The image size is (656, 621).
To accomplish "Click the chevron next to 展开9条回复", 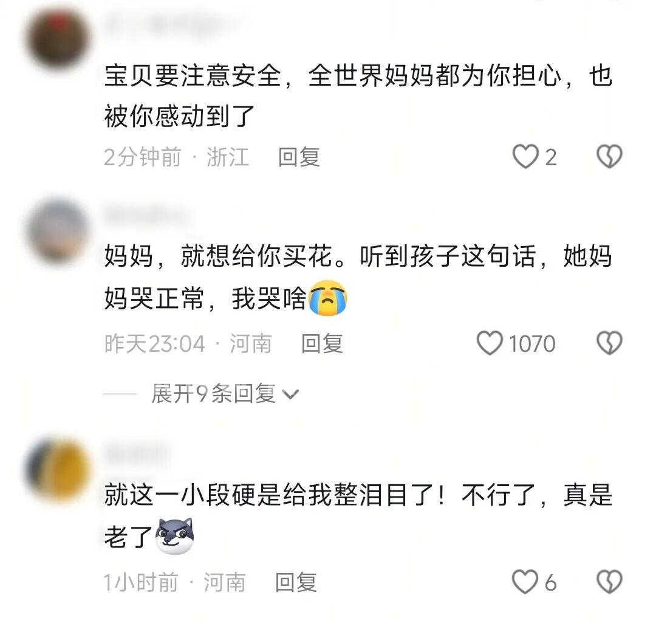I will tap(290, 394).
